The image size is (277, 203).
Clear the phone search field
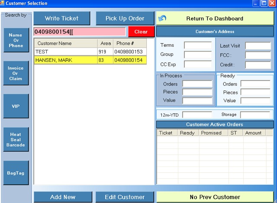[141, 32]
